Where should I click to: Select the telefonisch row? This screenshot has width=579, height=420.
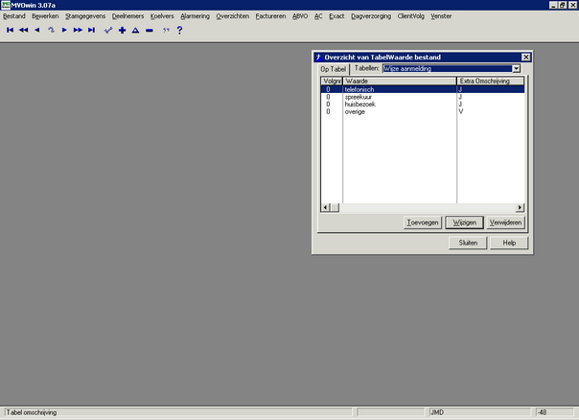click(x=423, y=89)
